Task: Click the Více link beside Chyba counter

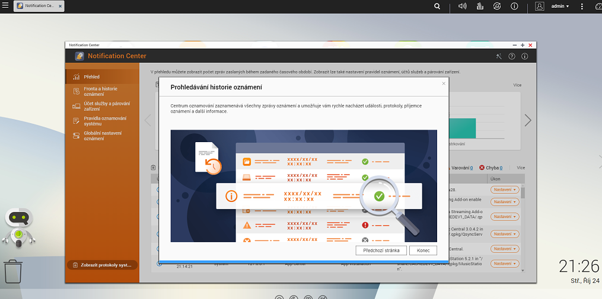Action: pos(521,168)
